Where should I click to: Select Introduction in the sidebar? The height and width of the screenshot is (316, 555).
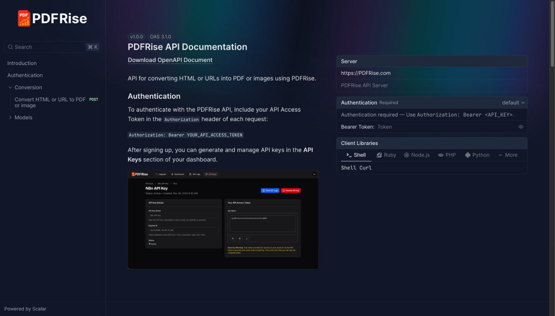point(22,63)
